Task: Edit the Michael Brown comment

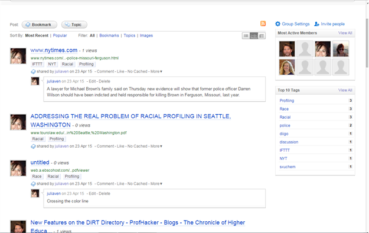Action: pyautogui.click(x=92, y=81)
